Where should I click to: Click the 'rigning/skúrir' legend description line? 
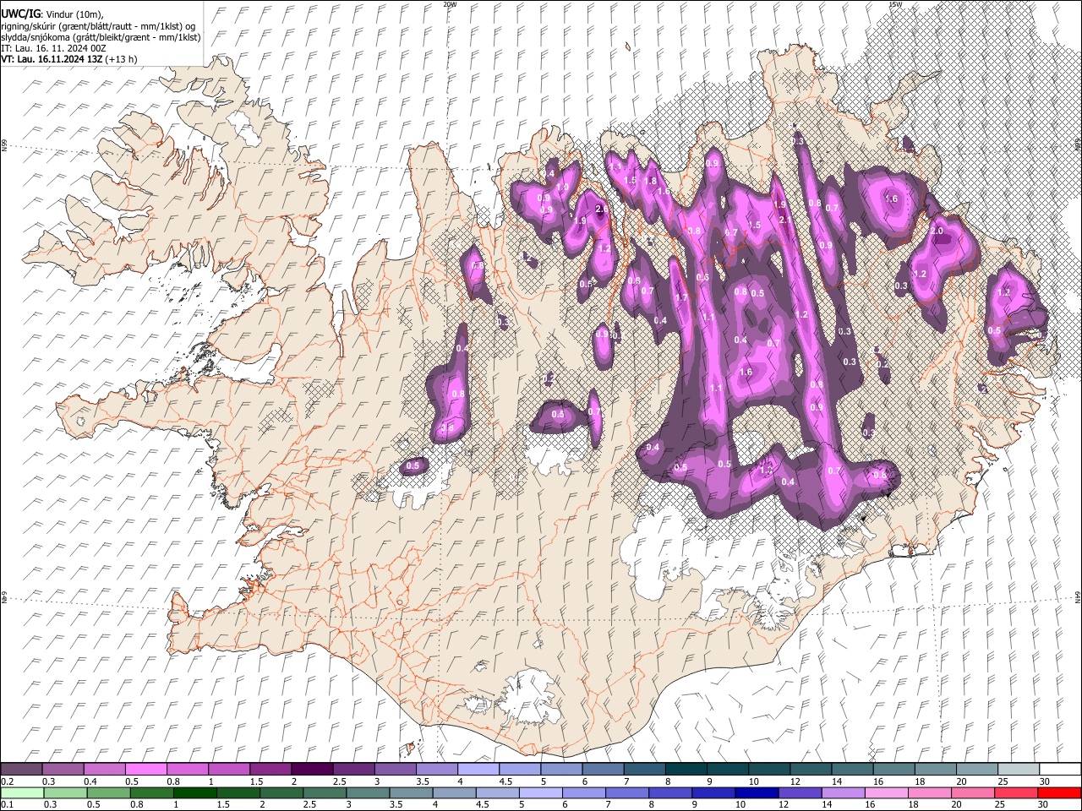[x=99, y=26]
